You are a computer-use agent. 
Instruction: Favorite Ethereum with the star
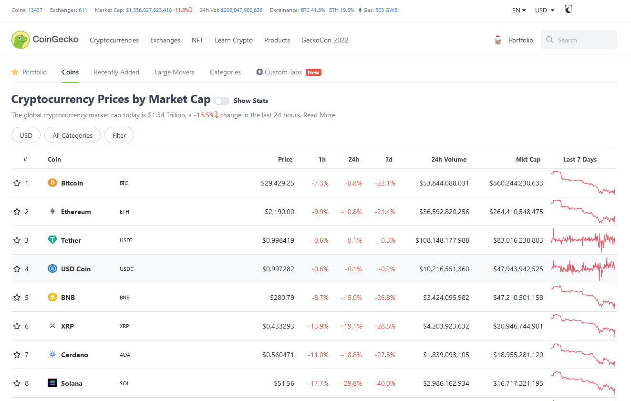click(x=17, y=212)
